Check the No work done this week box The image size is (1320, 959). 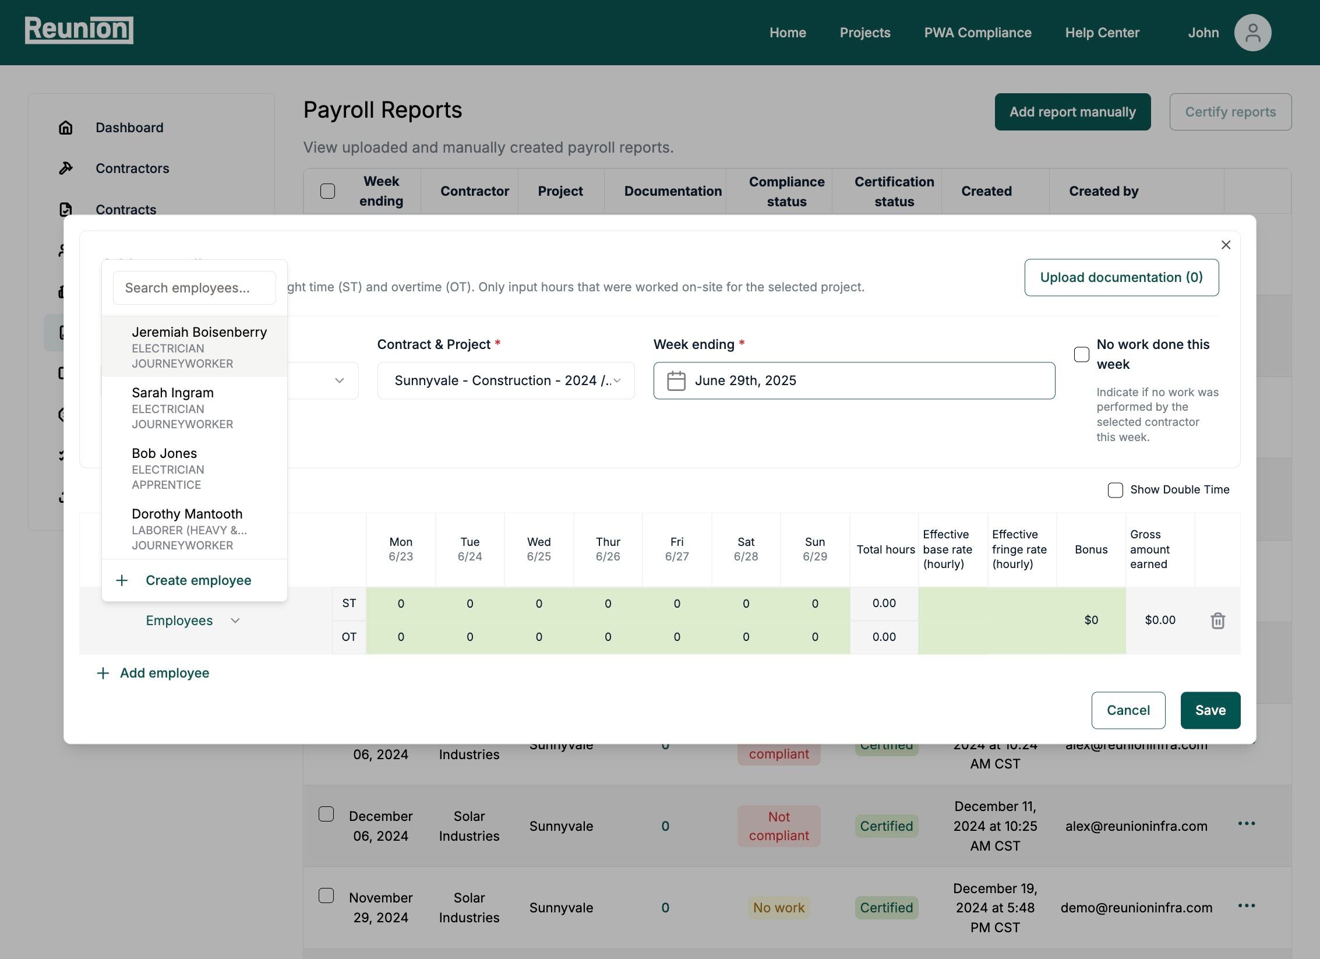(1081, 354)
